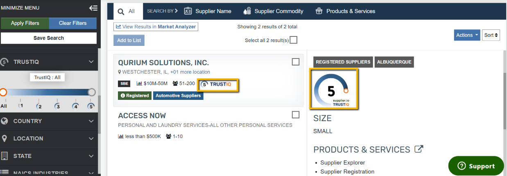The height and width of the screenshot is (176, 507).
Task: Open the Actions dropdown
Action: (x=467, y=35)
